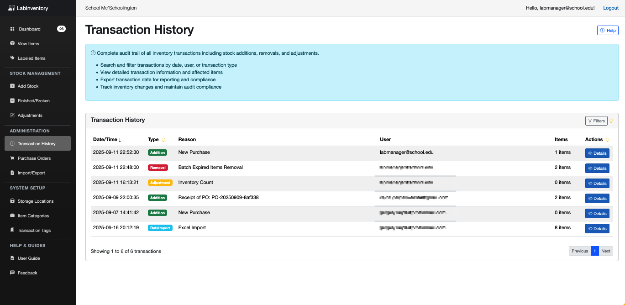Image resolution: width=625 pixels, height=305 pixels.
Task: Open Finished/Broken stock page
Action: click(33, 101)
